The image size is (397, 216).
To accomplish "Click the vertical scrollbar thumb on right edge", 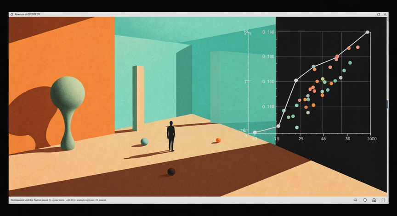I will [387, 105].
